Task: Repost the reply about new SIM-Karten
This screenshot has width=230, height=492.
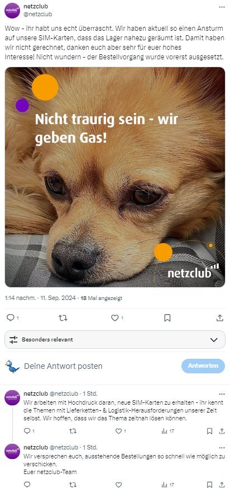Action: [x=73, y=431]
